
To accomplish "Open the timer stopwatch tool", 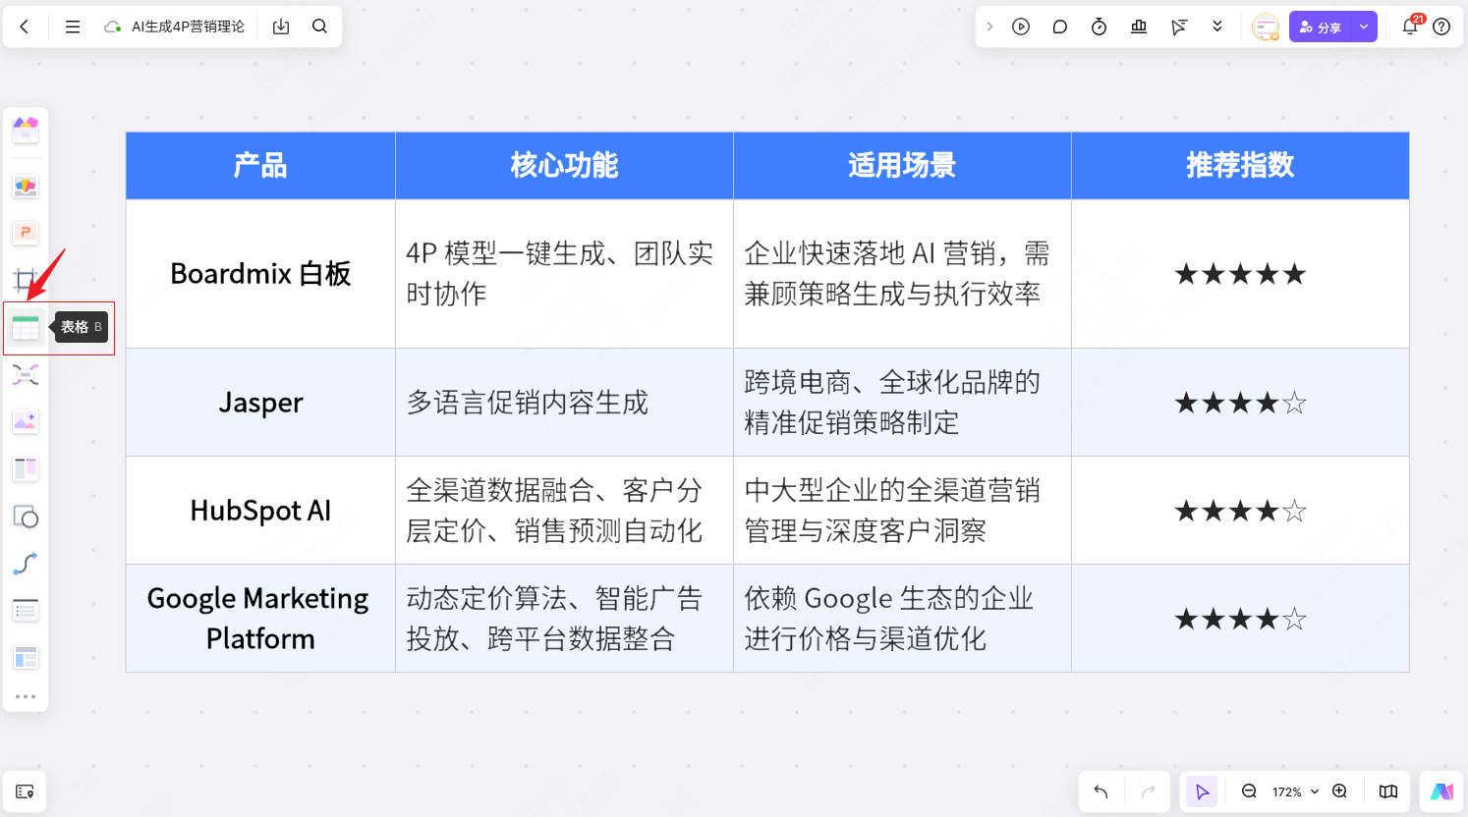I will (x=1100, y=27).
